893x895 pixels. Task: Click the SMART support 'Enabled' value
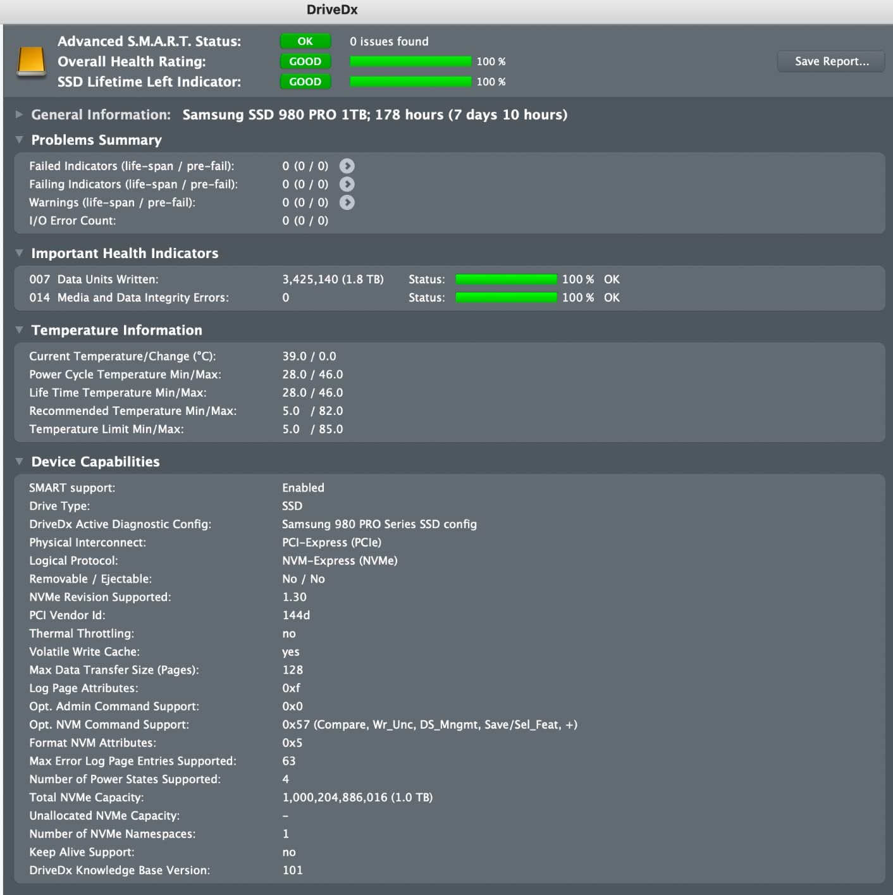(303, 488)
